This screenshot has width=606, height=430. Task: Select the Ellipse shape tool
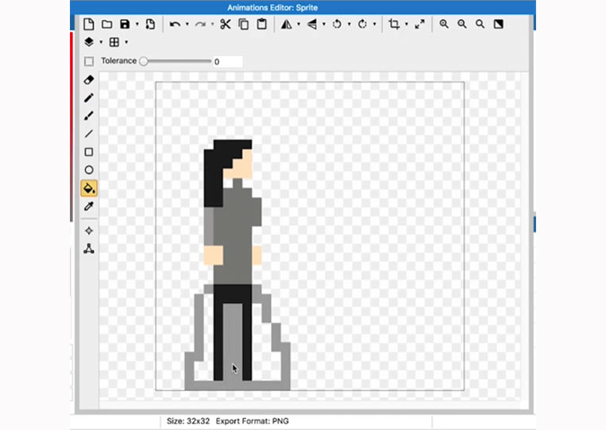coord(89,170)
